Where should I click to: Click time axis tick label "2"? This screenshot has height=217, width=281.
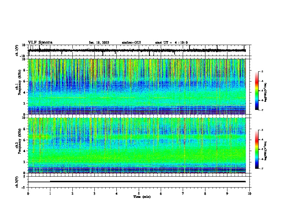72,194
